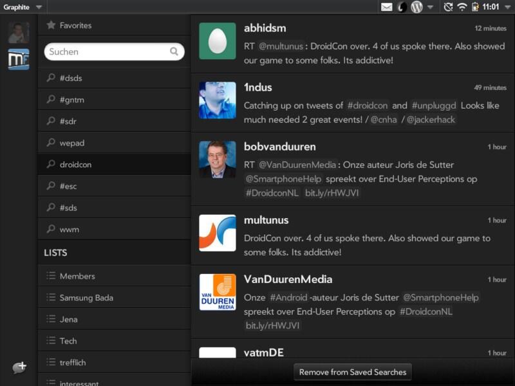Open the @jackerhack mention
The width and height of the screenshot is (515, 386).
click(431, 120)
